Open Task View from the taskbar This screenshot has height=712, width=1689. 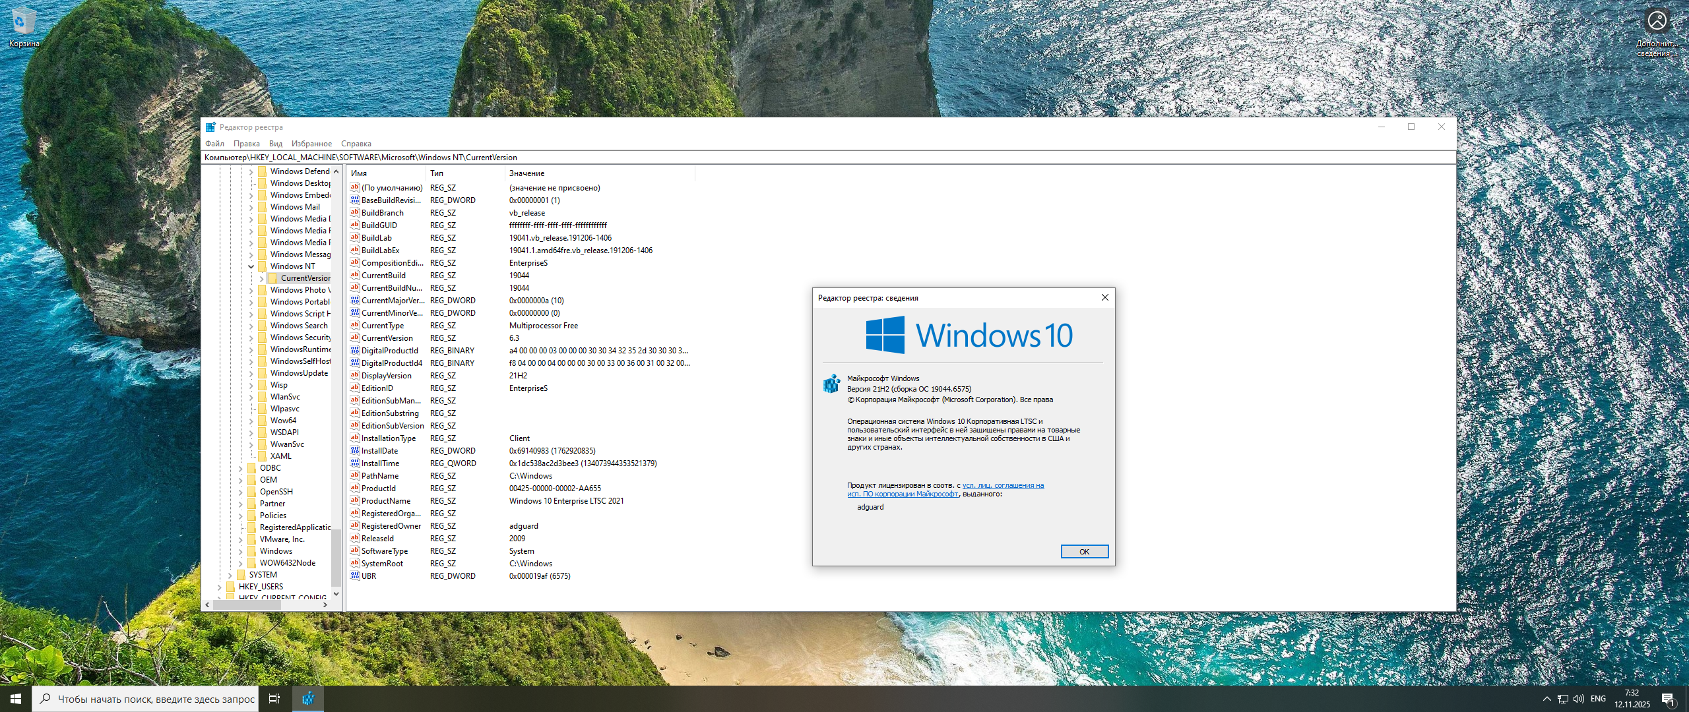(x=274, y=699)
